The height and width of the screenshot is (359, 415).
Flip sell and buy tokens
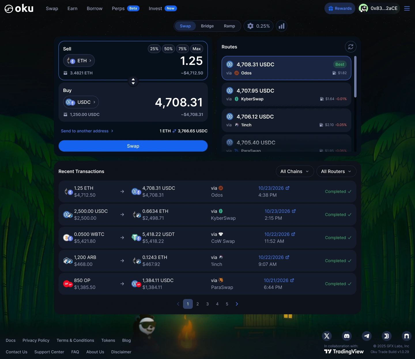tap(133, 81)
